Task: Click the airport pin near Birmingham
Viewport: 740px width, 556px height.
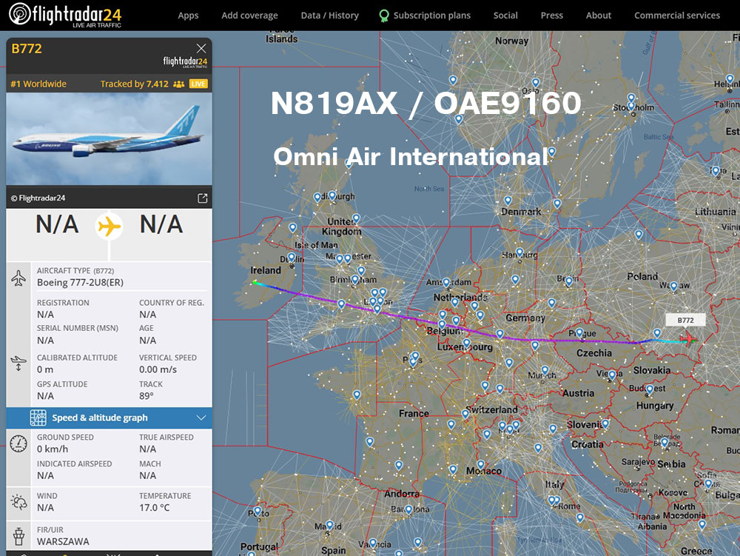Action: pos(355,279)
